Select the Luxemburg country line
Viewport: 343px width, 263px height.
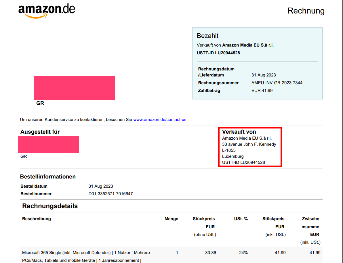point(233,156)
